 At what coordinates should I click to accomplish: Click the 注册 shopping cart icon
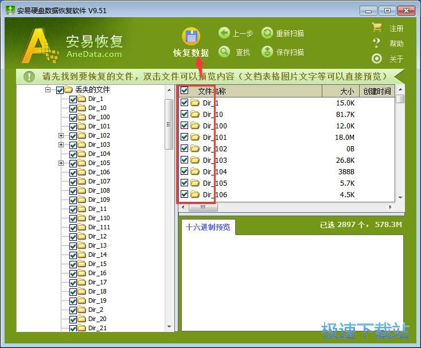point(377,28)
